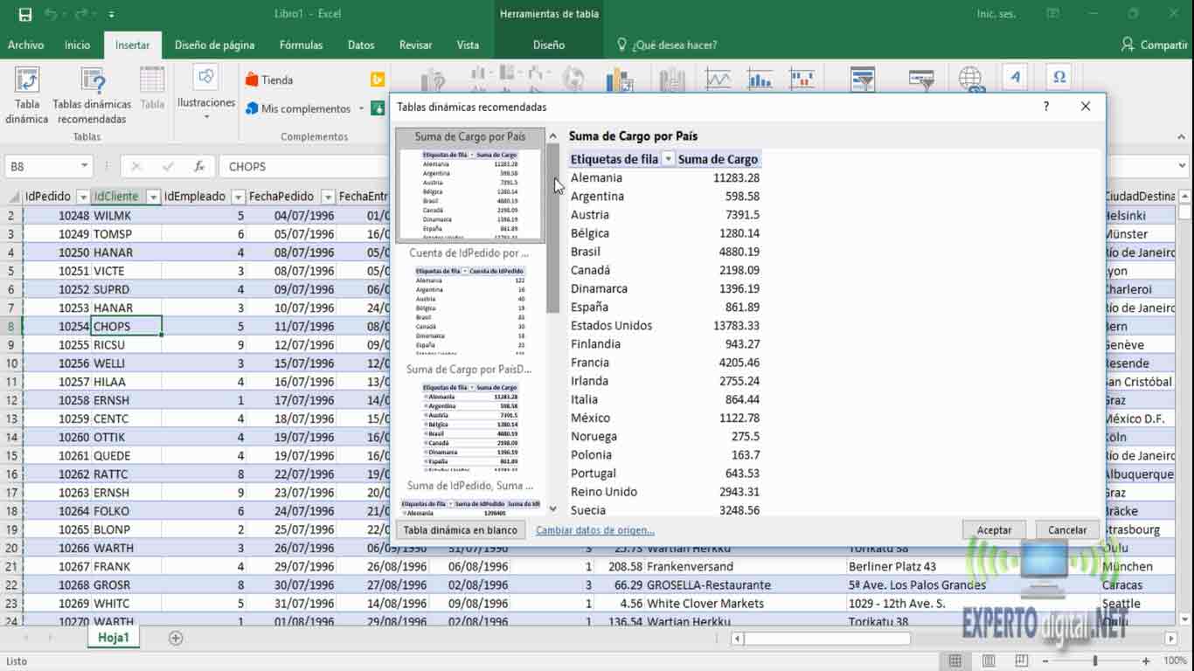Screen dimensions: 1194x671
Task: Click the help question mark in dialog
Action: (x=1046, y=107)
